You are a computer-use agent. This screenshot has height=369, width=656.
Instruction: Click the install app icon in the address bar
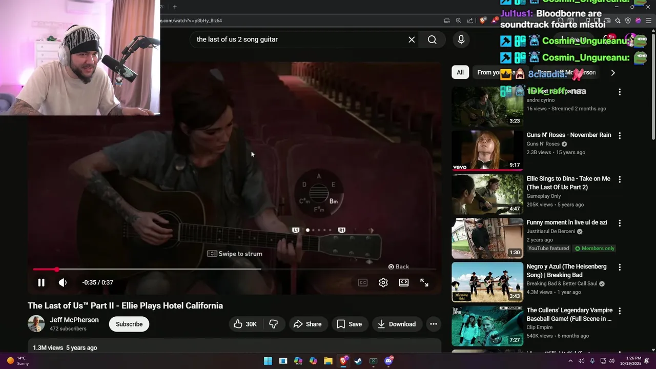pos(447,20)
